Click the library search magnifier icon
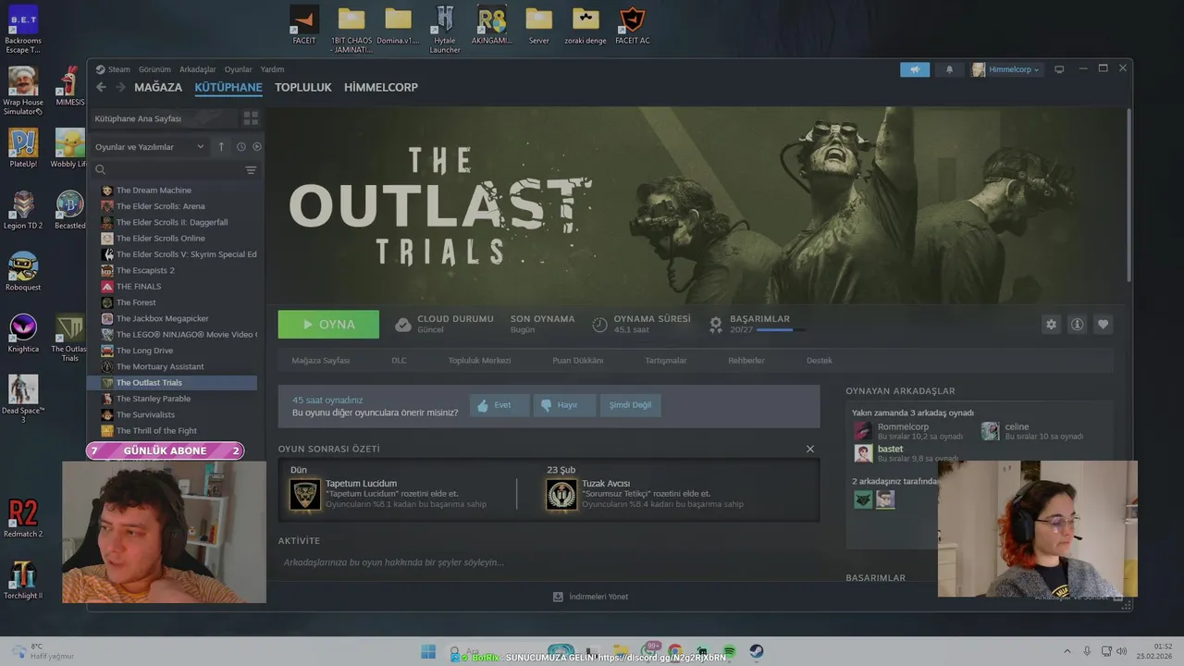Image resolution: width=1184 pixels, height=666 pixels. click(101, 170)
